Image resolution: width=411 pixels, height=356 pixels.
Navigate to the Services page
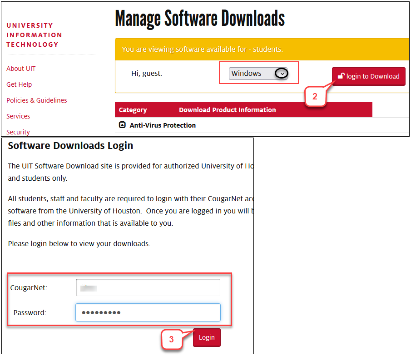pyautogui.click(x=18, y=116)
